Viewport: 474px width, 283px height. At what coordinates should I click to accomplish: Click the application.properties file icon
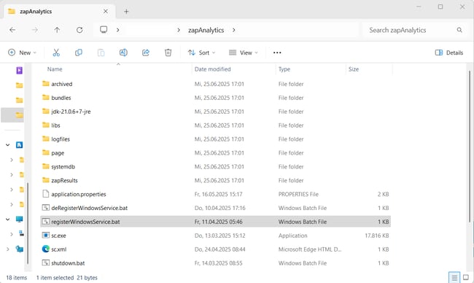coord(46,194)
